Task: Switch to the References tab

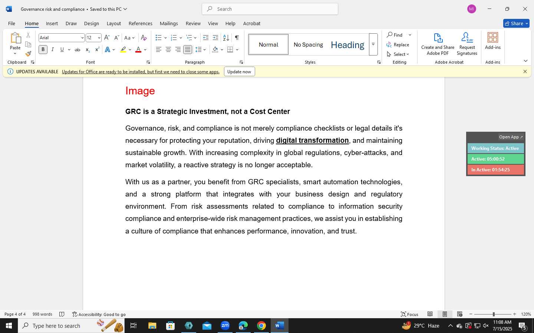Action: tap(140, 23)
